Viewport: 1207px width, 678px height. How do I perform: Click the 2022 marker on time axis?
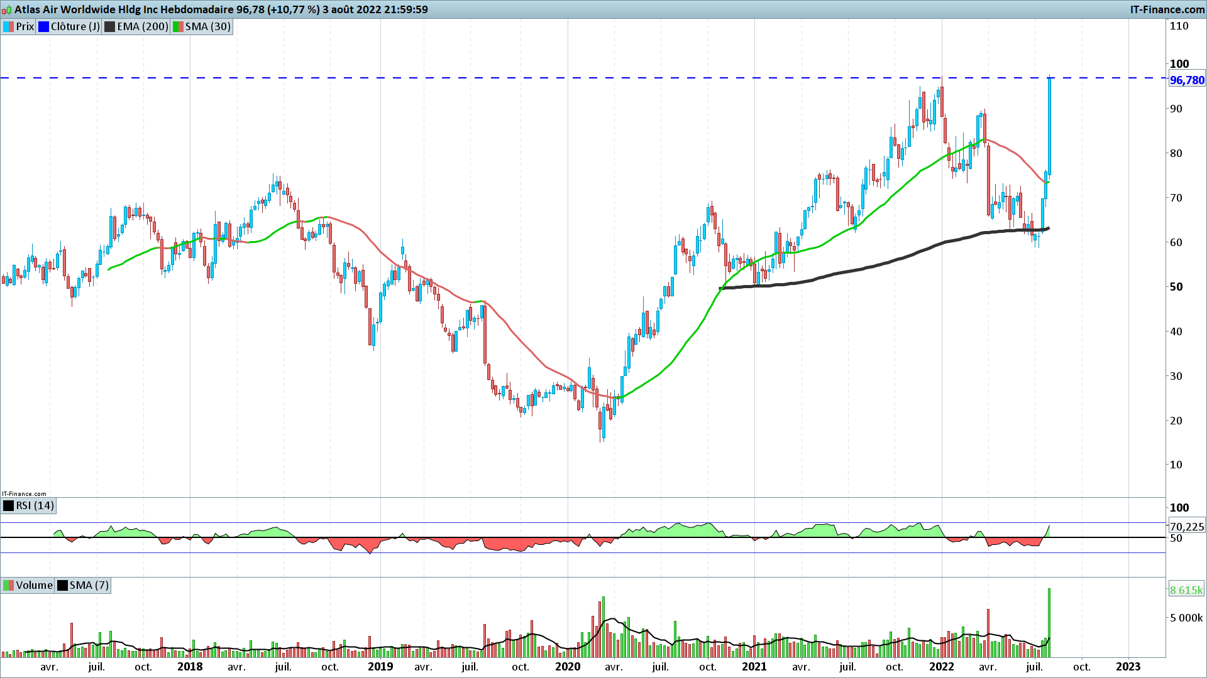pyautogui.click(x=942, y=667)
